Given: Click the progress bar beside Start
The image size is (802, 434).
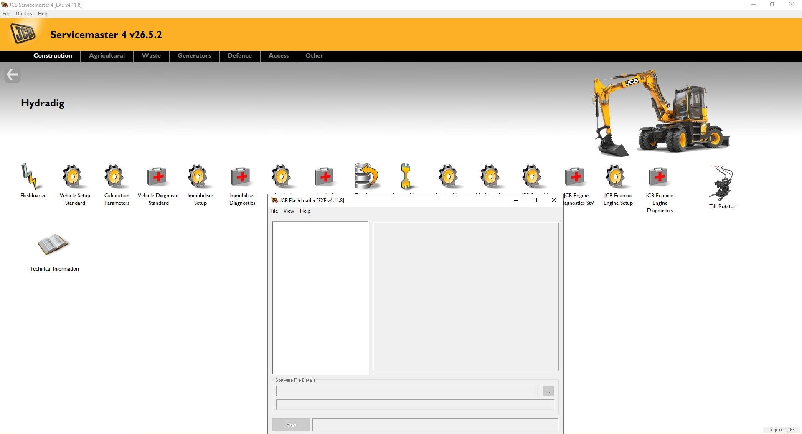Looking at the screenshot, I should pyautogui.click(x=435, y=424).
